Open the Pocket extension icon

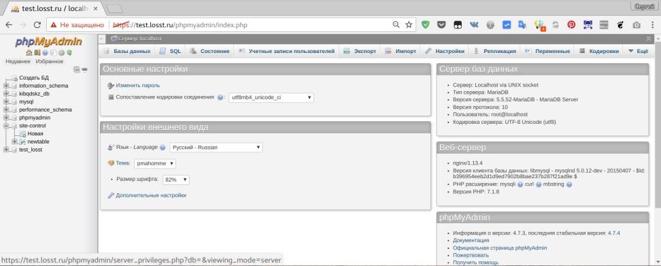[x=441, y=25]
